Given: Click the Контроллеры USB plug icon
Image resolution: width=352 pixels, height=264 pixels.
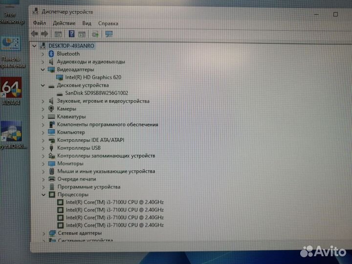Looking at the screenshot, I should [51, 148].
